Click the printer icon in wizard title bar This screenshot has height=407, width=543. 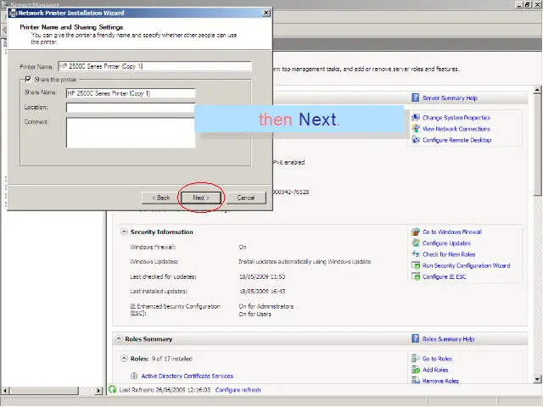coord(14,14)
